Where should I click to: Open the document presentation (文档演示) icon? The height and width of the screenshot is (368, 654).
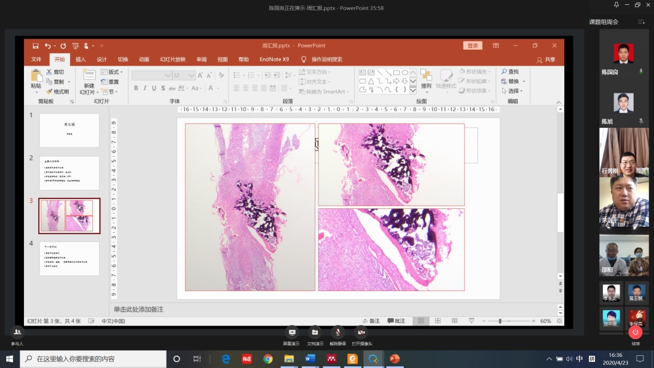click(x=315, y=332)
